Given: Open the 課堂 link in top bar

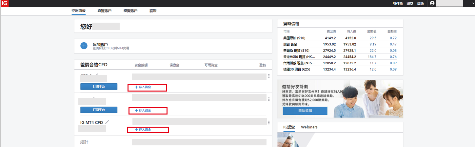Looking at the screenshot, I should click(x=410, y=3).
